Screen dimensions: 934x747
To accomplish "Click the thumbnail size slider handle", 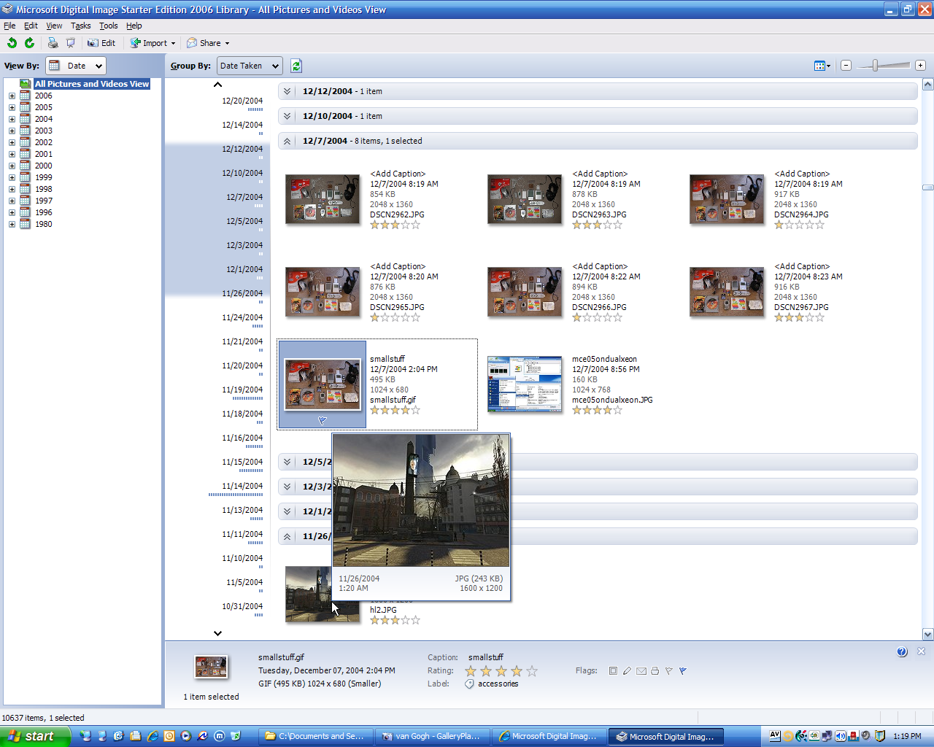I will pyautogui.click(x=875, y=66).
